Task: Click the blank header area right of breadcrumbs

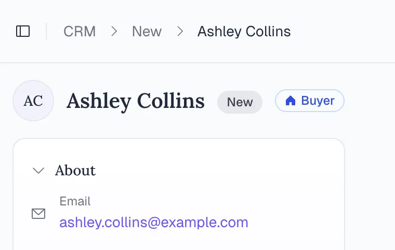Action: click(343, 32)
